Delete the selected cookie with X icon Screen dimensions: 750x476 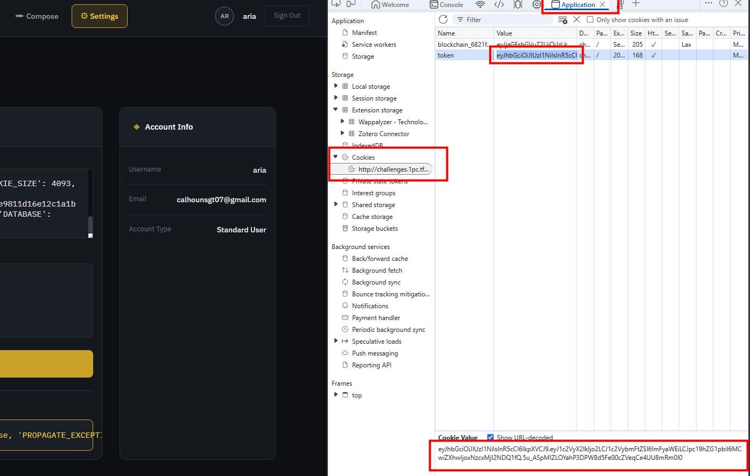point(577,20)
